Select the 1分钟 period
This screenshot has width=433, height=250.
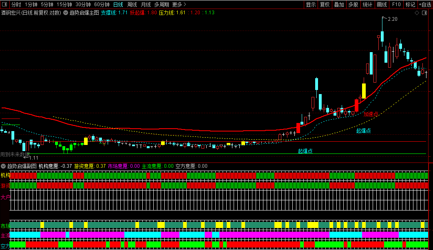pyautogui.click(x=31, y=5)
